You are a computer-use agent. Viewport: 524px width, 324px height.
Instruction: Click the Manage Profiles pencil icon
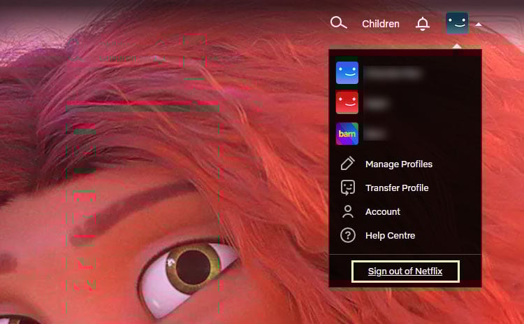(347, 164)
